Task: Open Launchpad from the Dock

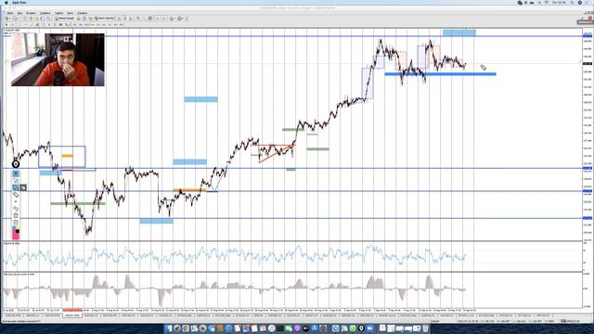Action: click(x=177, y=328)
